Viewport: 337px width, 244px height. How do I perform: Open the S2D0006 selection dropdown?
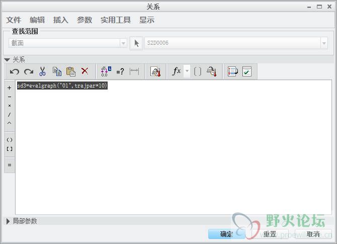pos(324,43)
